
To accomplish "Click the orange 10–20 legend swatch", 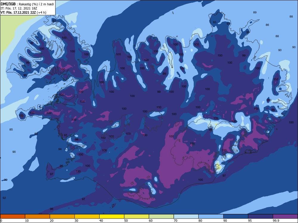I will [x=38, y=216].
